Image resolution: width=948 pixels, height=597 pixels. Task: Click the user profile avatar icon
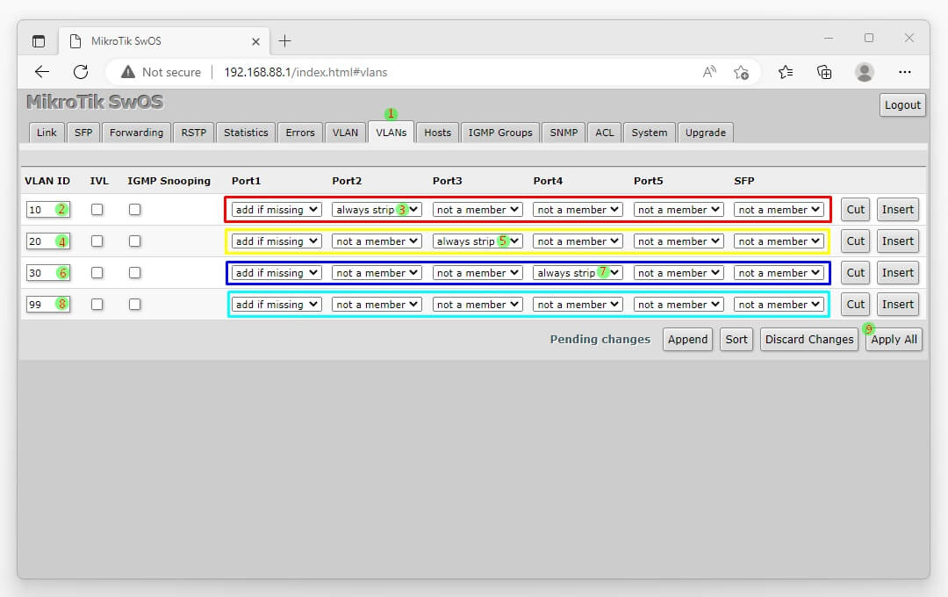865,72
